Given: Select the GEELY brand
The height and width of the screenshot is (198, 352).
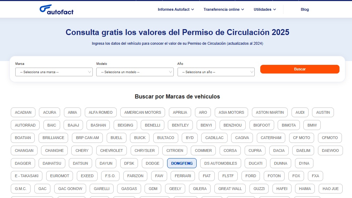Looking at the screenshot, I should [175, 189].
